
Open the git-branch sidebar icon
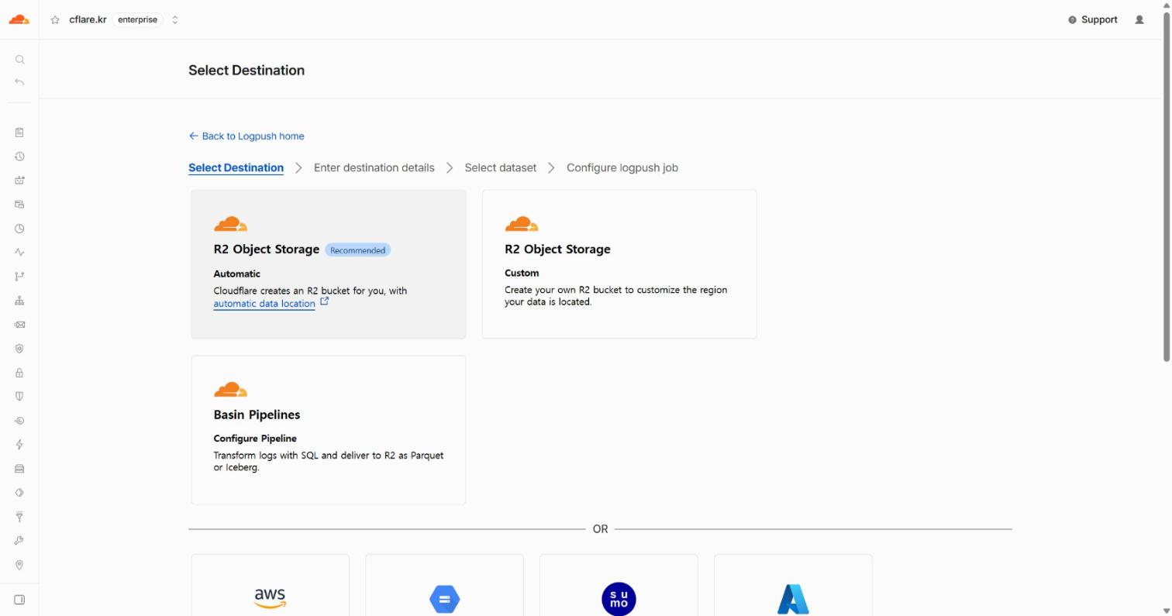point(19,277)
